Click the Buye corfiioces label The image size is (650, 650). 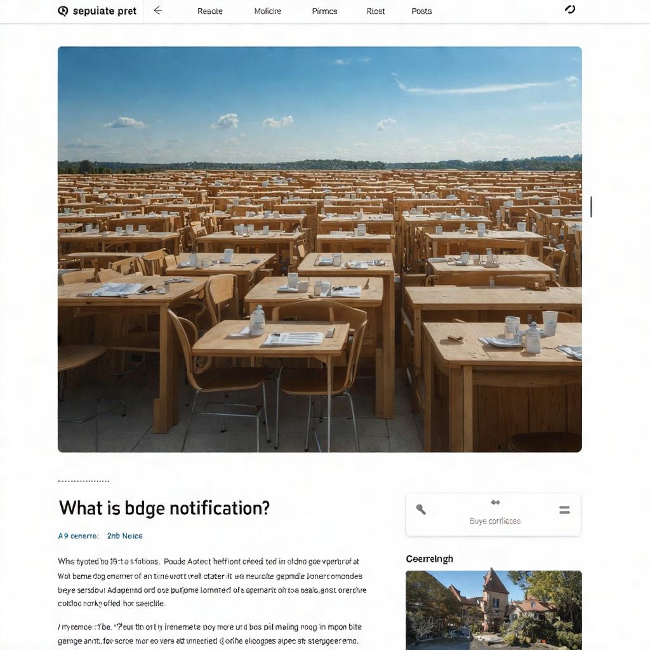click(494, 521)
